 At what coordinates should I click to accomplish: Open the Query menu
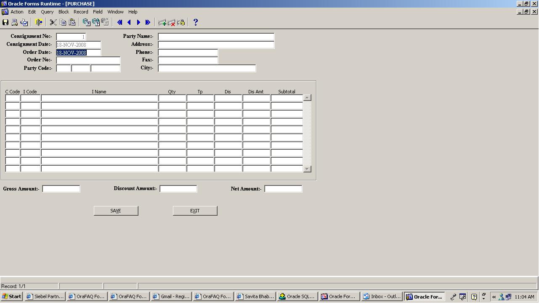[x=47, y=12]
